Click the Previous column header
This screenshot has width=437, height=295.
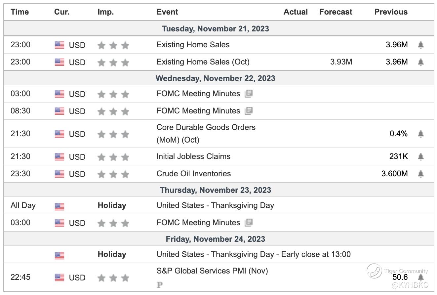(x=391, y=12)
